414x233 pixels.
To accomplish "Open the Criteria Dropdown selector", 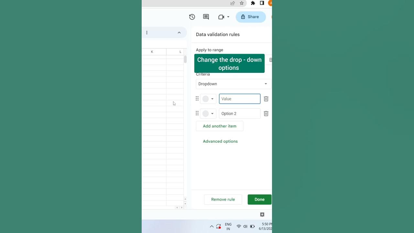I will click(x=233, y=84).
